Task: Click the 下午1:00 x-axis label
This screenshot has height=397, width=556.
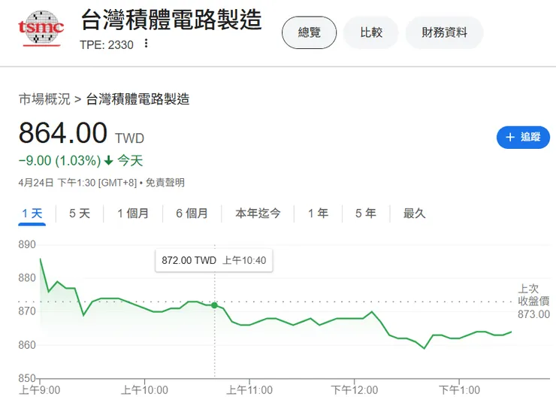Action: 459,390
